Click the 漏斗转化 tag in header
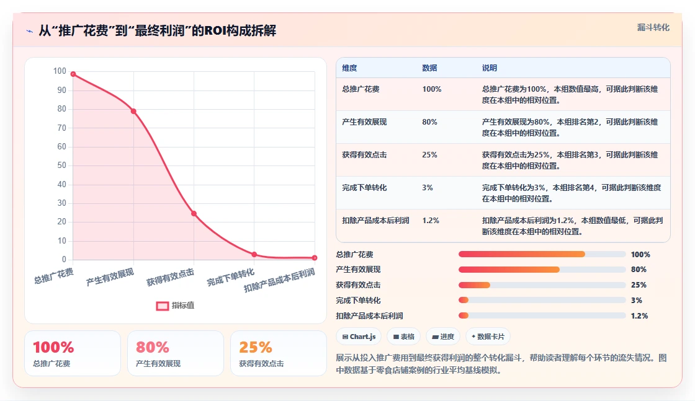The width and height of the screenshot is (695, 401). click(653, 27)
